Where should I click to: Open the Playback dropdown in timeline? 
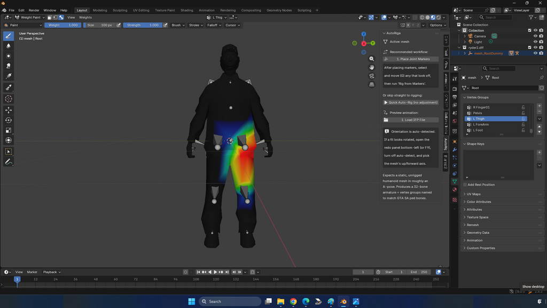52,272
